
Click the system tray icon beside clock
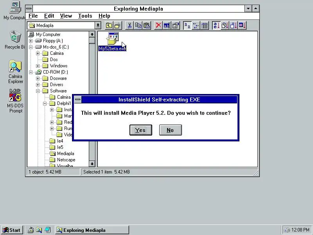[287, 230]
